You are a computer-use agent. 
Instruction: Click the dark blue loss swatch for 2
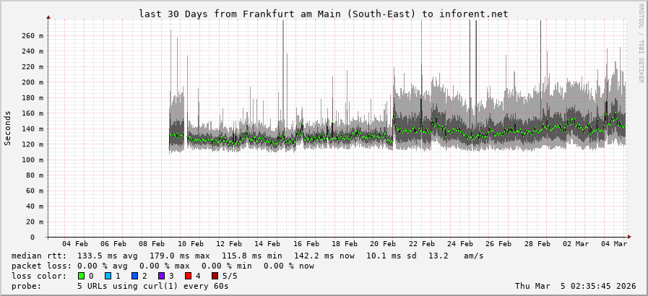tap(134, 276)
